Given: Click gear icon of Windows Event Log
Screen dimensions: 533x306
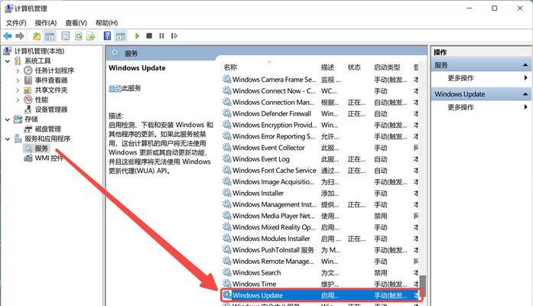Looking at the screenshot, I should [x=226, y=159].
